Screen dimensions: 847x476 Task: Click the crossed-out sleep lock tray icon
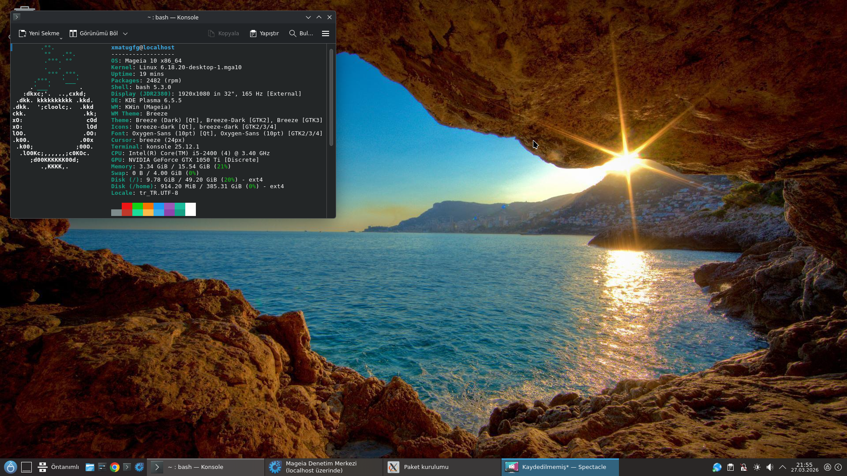744,467
